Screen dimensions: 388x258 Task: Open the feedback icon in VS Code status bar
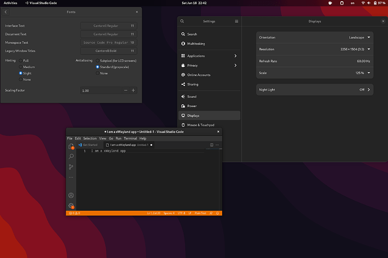pos(211,213)
